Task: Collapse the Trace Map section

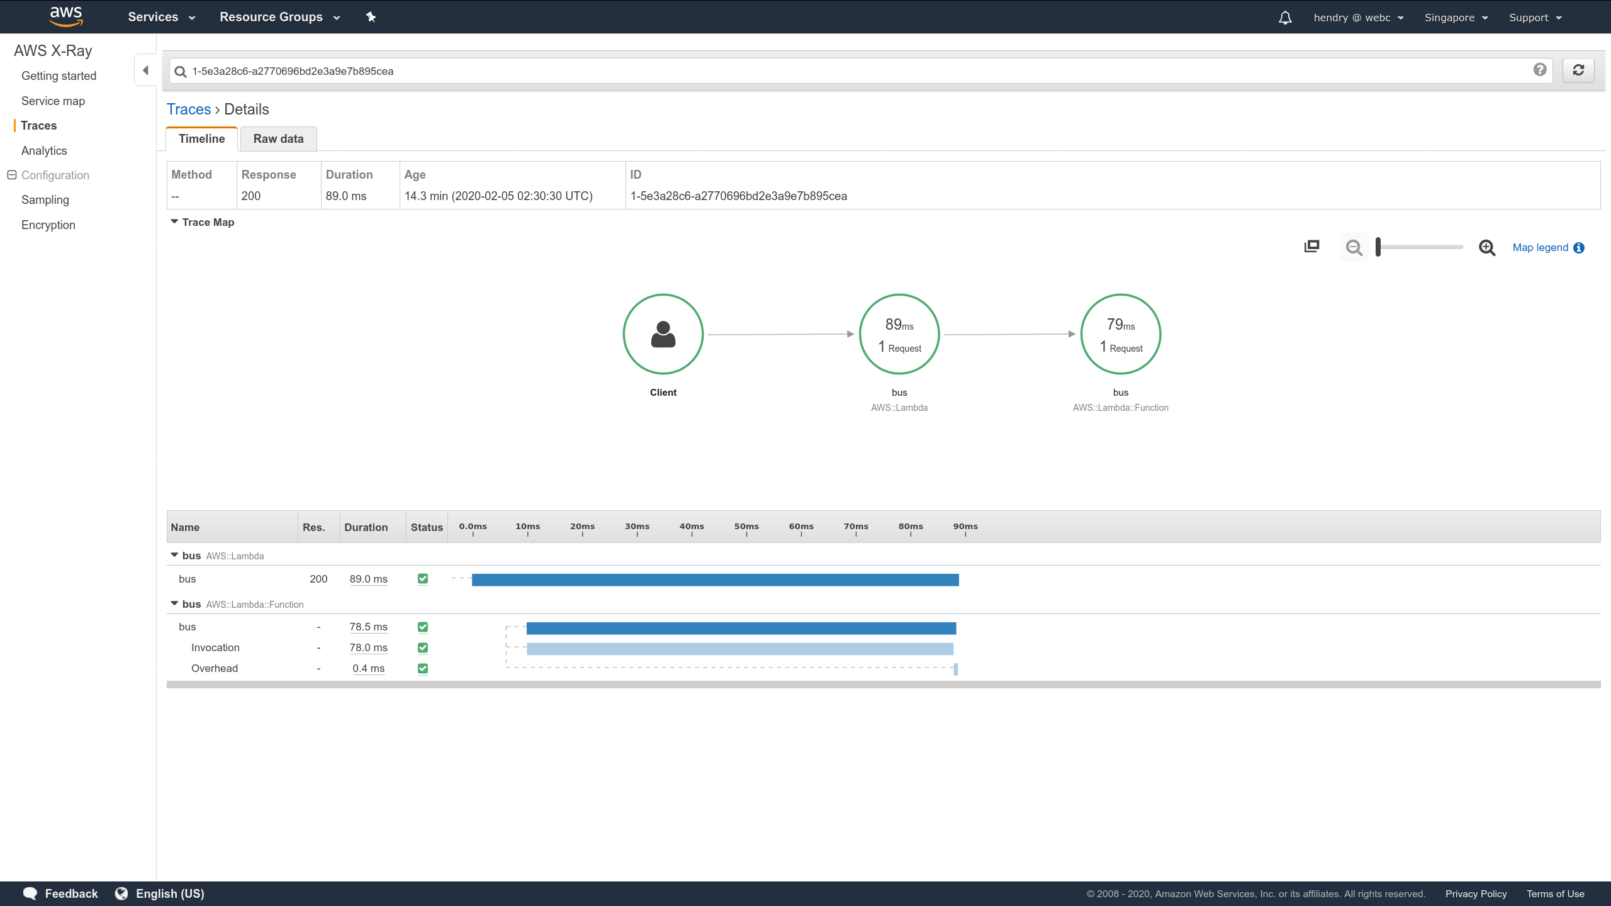Action: click(x=174, y=221)
